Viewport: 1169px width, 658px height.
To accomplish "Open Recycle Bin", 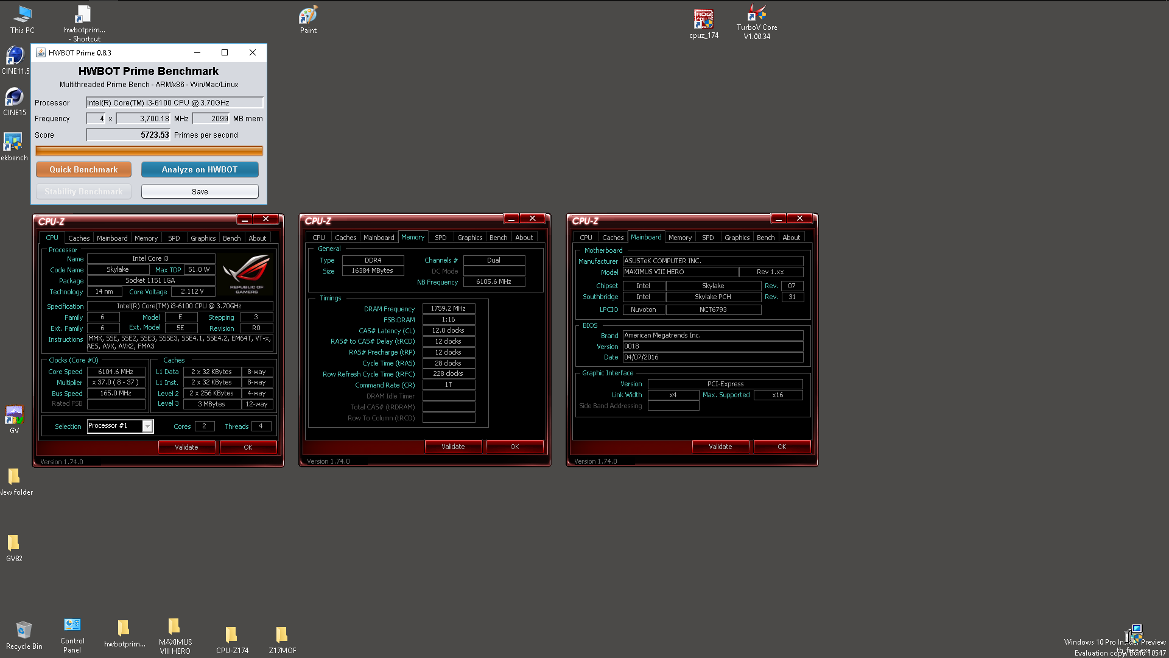I will click(24, 635).
